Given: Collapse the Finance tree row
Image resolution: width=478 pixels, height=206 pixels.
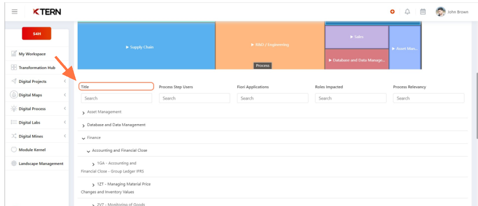Looking at the screenshot, I should (83, 138).
